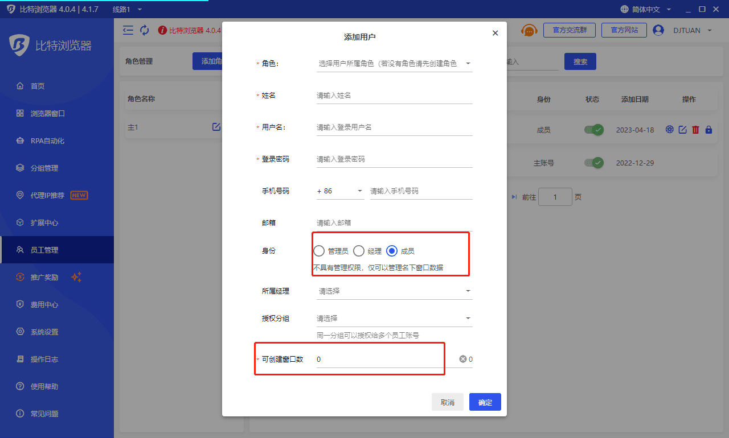
Task: Select the 经理 identity radio button
Action: click(359, 250)
